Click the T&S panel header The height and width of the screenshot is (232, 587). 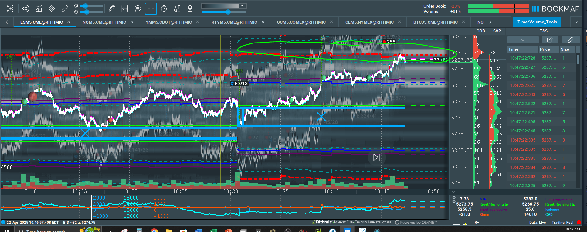[544, 31]
